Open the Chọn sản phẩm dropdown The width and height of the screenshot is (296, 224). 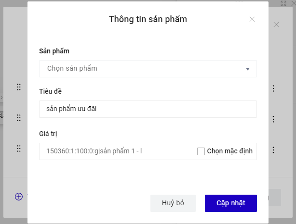click(x=148, y=69)
